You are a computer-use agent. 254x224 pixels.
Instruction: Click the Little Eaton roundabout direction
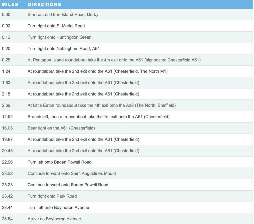(102, 105)
